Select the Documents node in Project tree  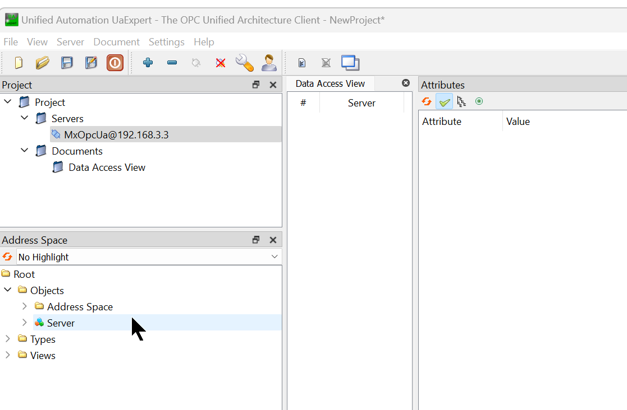click(x=77, y=151)
